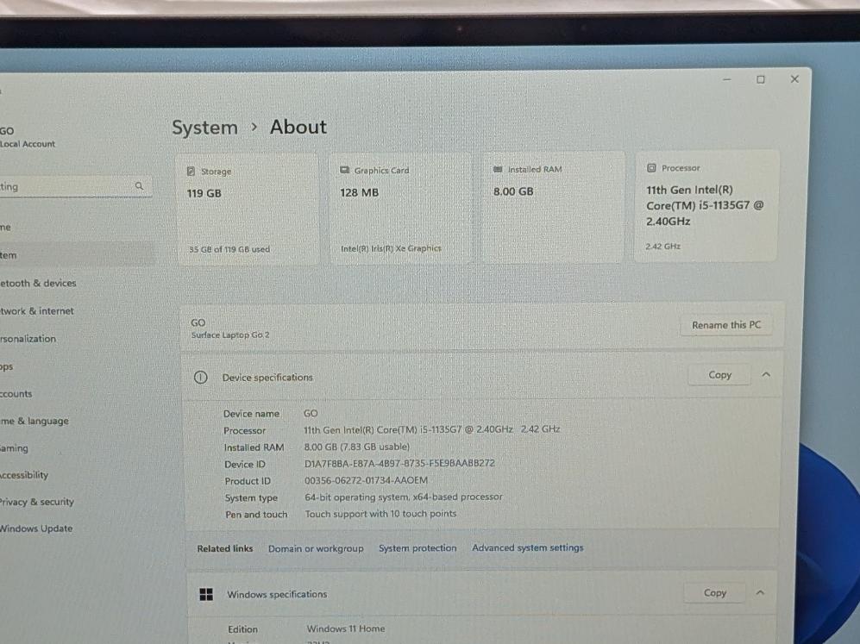Image resolution: width=860 pixels, height=644 pixels.
Task: Collapse the Windows specifications section
Action: click(x=760, y=592)
